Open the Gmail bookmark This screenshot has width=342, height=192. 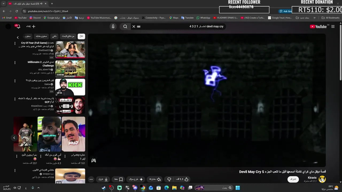click(x=7, y=18)
